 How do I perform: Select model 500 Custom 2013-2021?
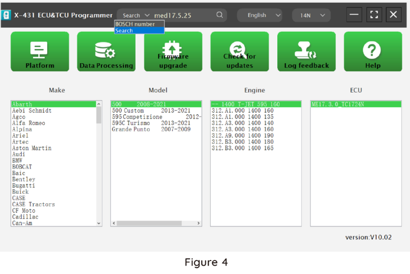point(156,111)
